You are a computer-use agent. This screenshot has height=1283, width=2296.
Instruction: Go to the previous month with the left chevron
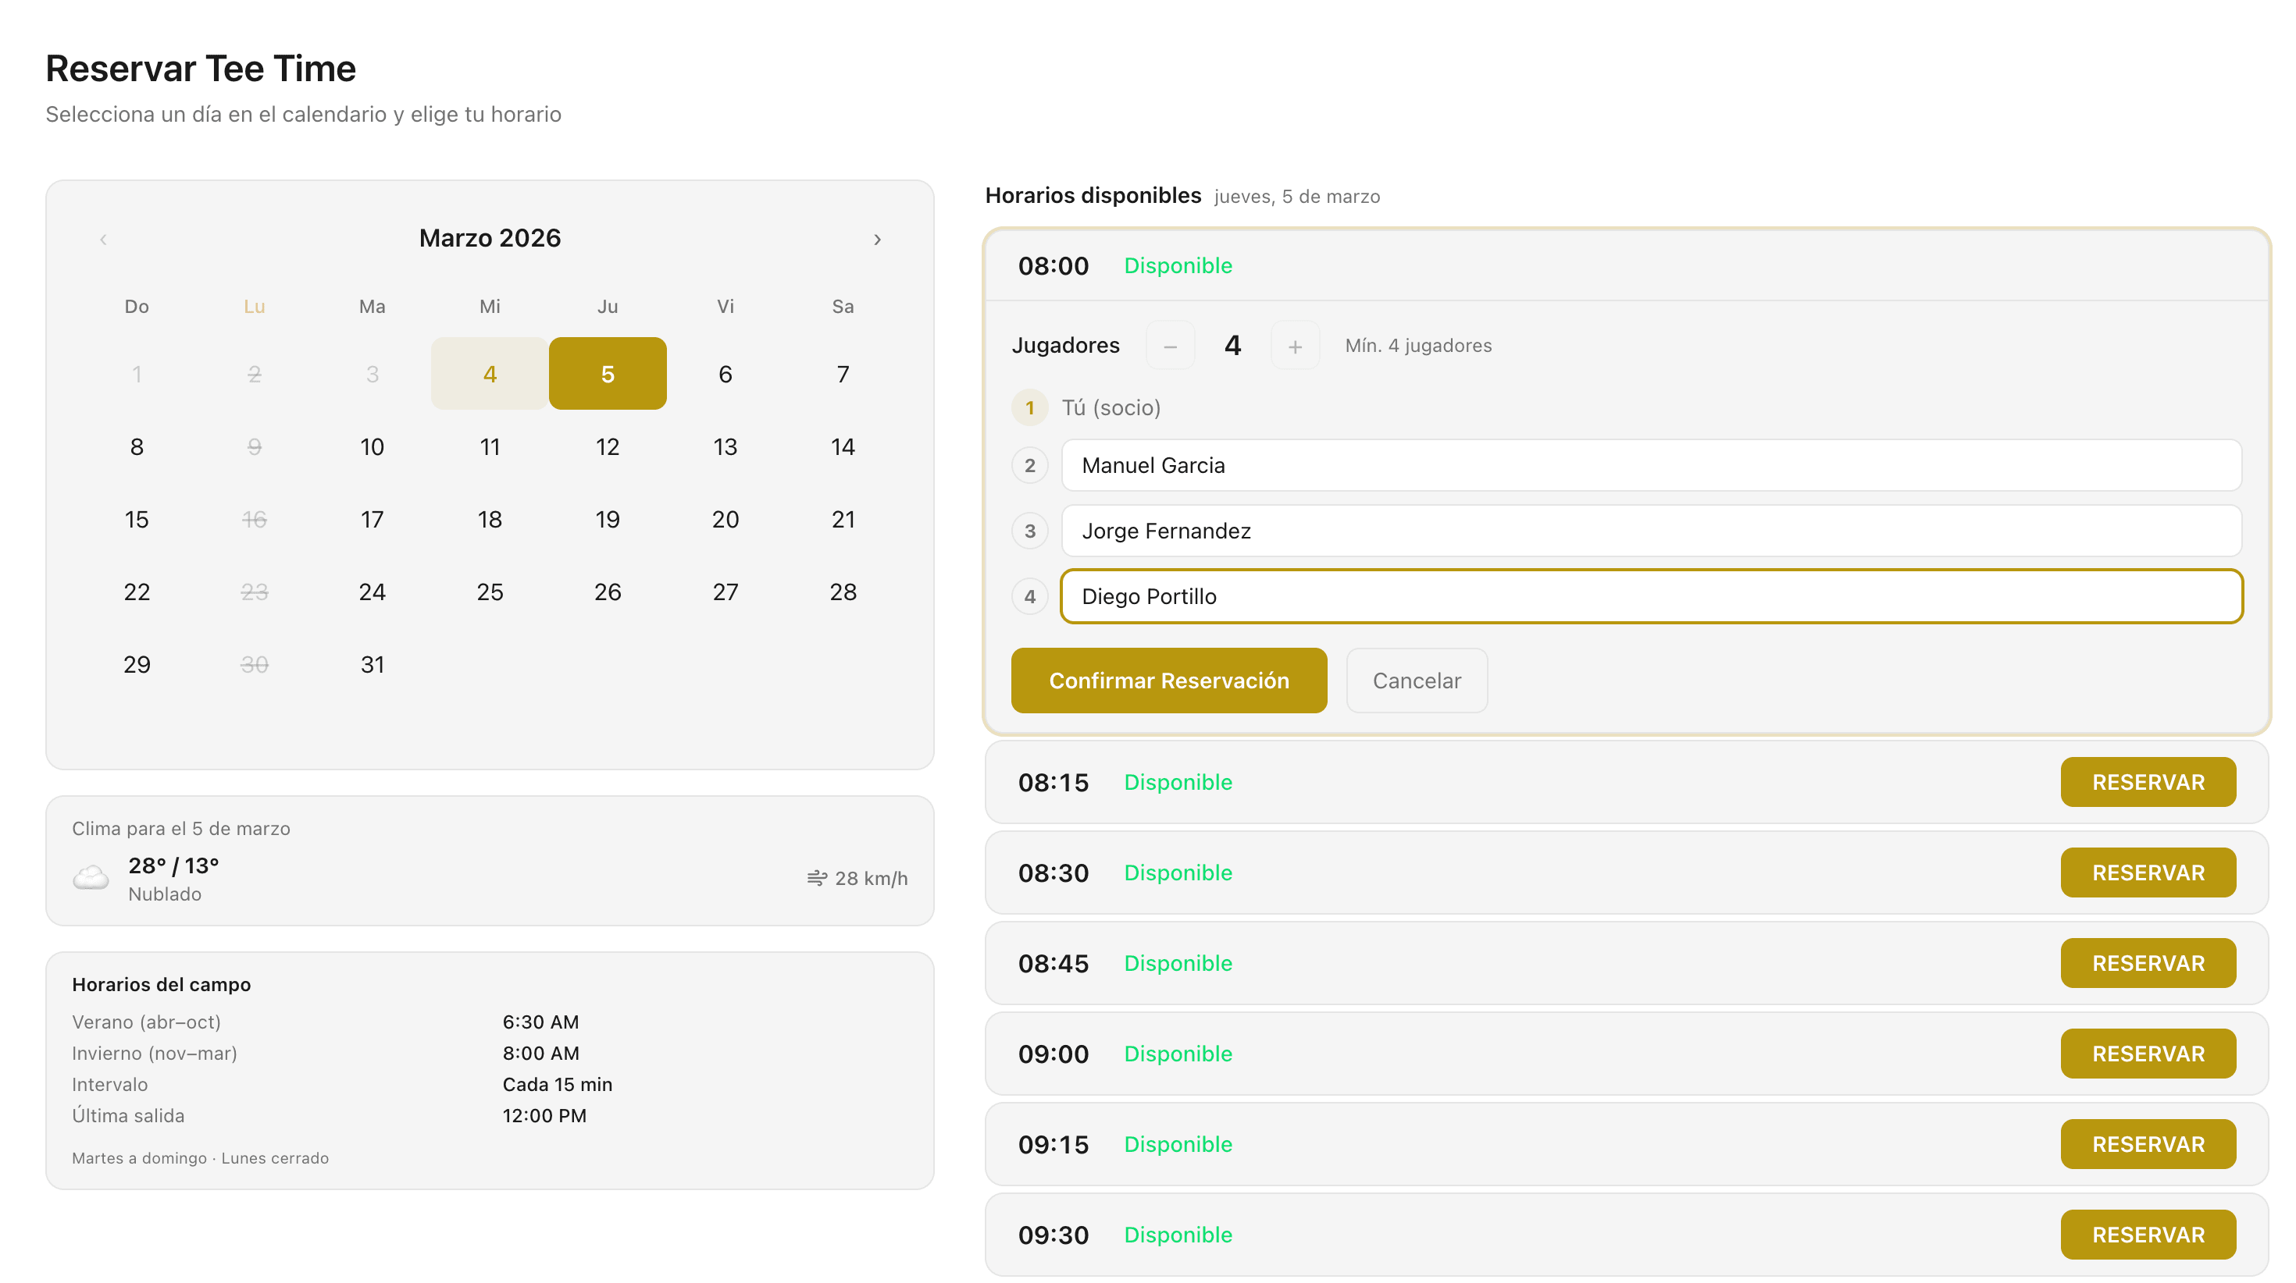pyautogui.click(x=103, y=239)
